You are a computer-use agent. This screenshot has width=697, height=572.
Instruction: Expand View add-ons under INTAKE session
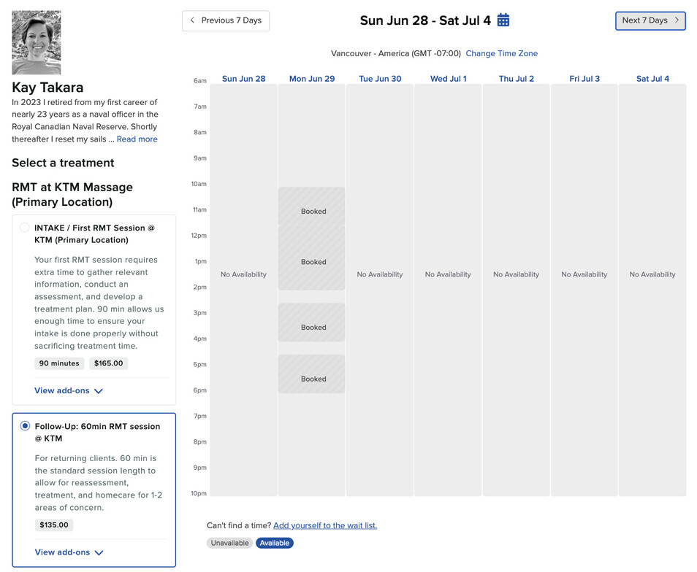[x=69, y=390]
